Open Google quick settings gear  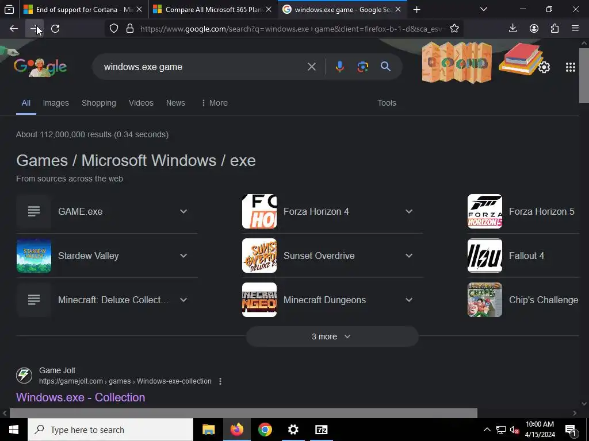point(544,67)
